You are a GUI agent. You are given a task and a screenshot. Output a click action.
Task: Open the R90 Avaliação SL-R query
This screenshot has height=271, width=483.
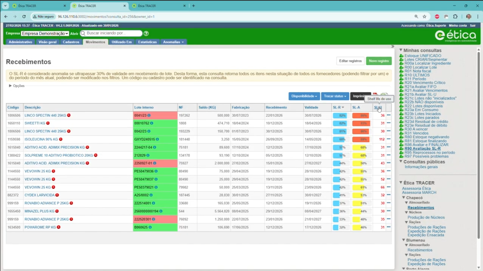click(422, 149)
